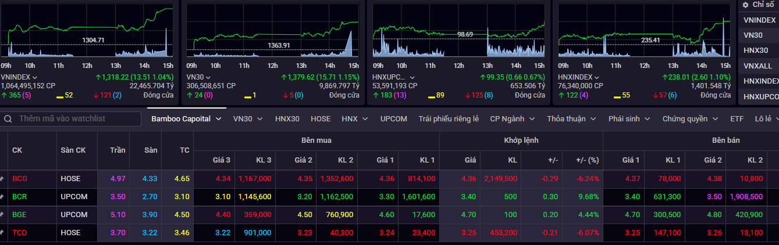Viewport: 779px width, 245px height.
Task: Click the BCG stock symbol link
Action: [x=20, y=179]
